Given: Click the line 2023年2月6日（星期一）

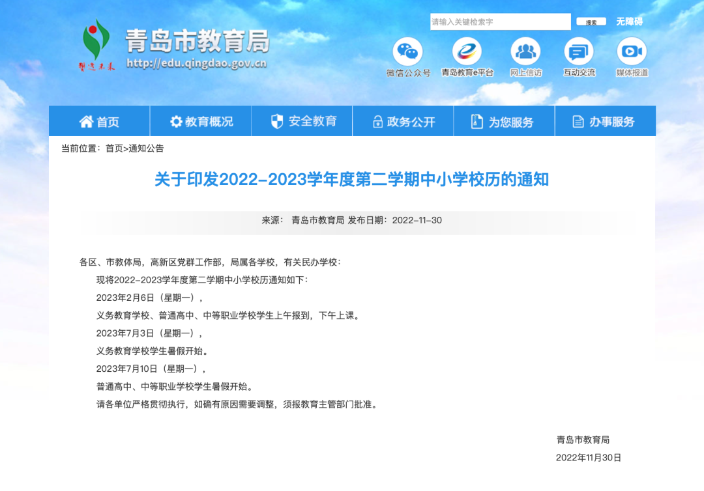Looking at the screenshot, I should click(x=149, y=298).
